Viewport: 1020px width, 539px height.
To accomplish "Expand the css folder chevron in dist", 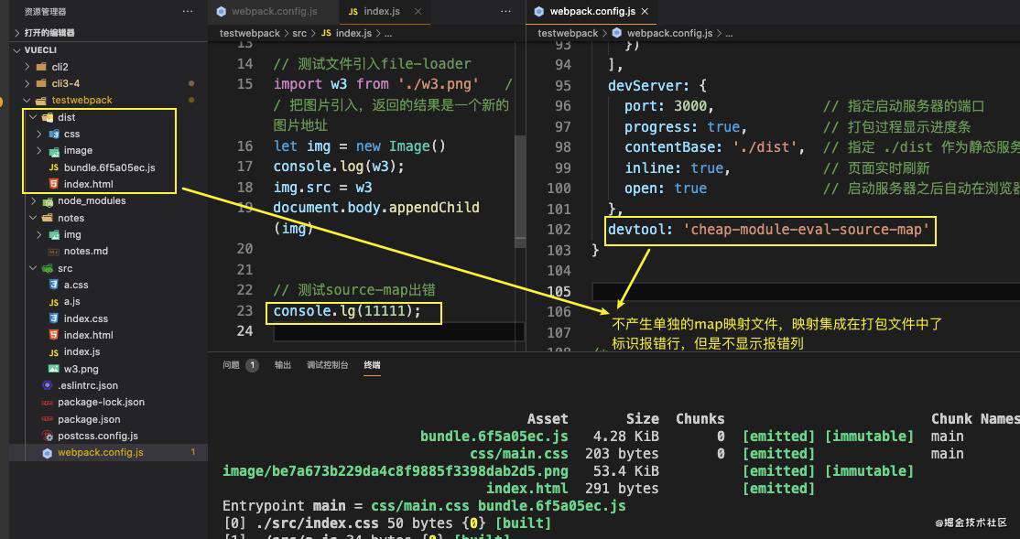I will pos(39,134).
